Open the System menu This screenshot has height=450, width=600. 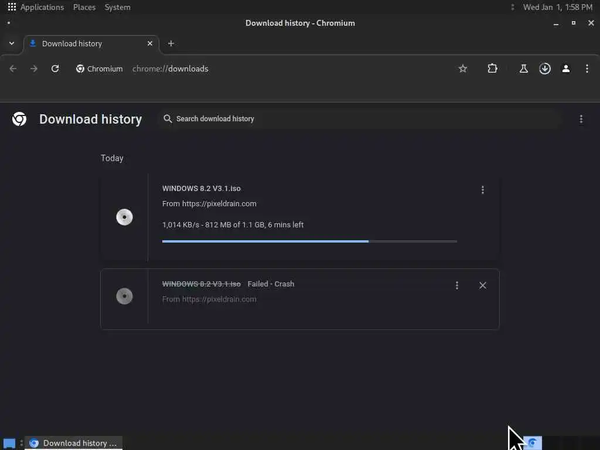click(x=117, y=7)
